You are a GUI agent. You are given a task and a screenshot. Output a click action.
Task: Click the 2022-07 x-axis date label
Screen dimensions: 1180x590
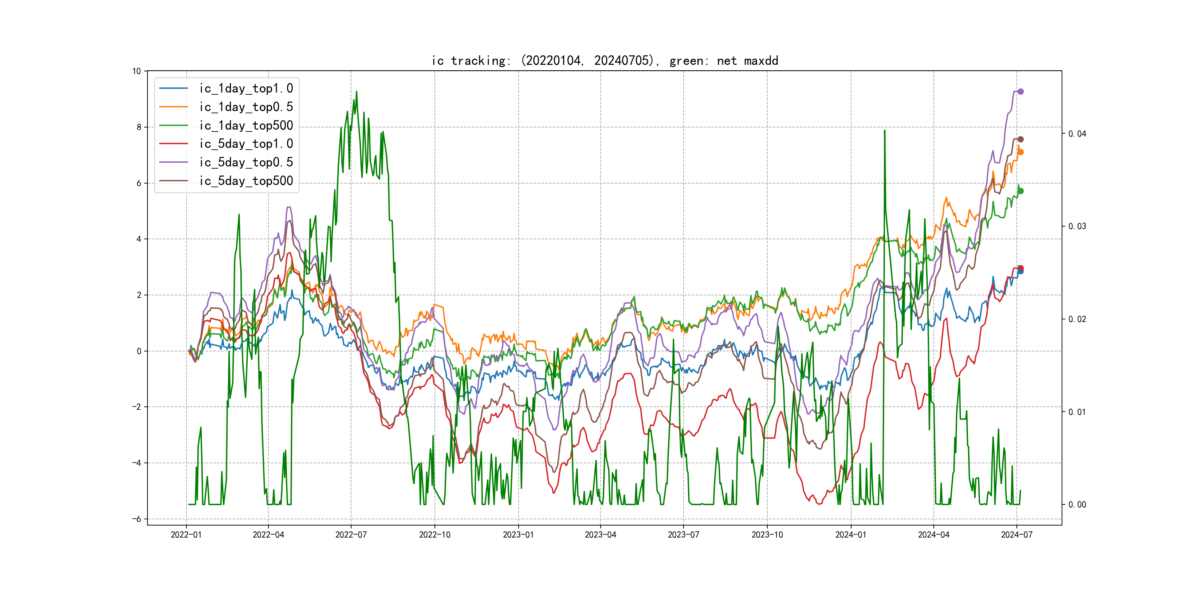tap(351, 535)
